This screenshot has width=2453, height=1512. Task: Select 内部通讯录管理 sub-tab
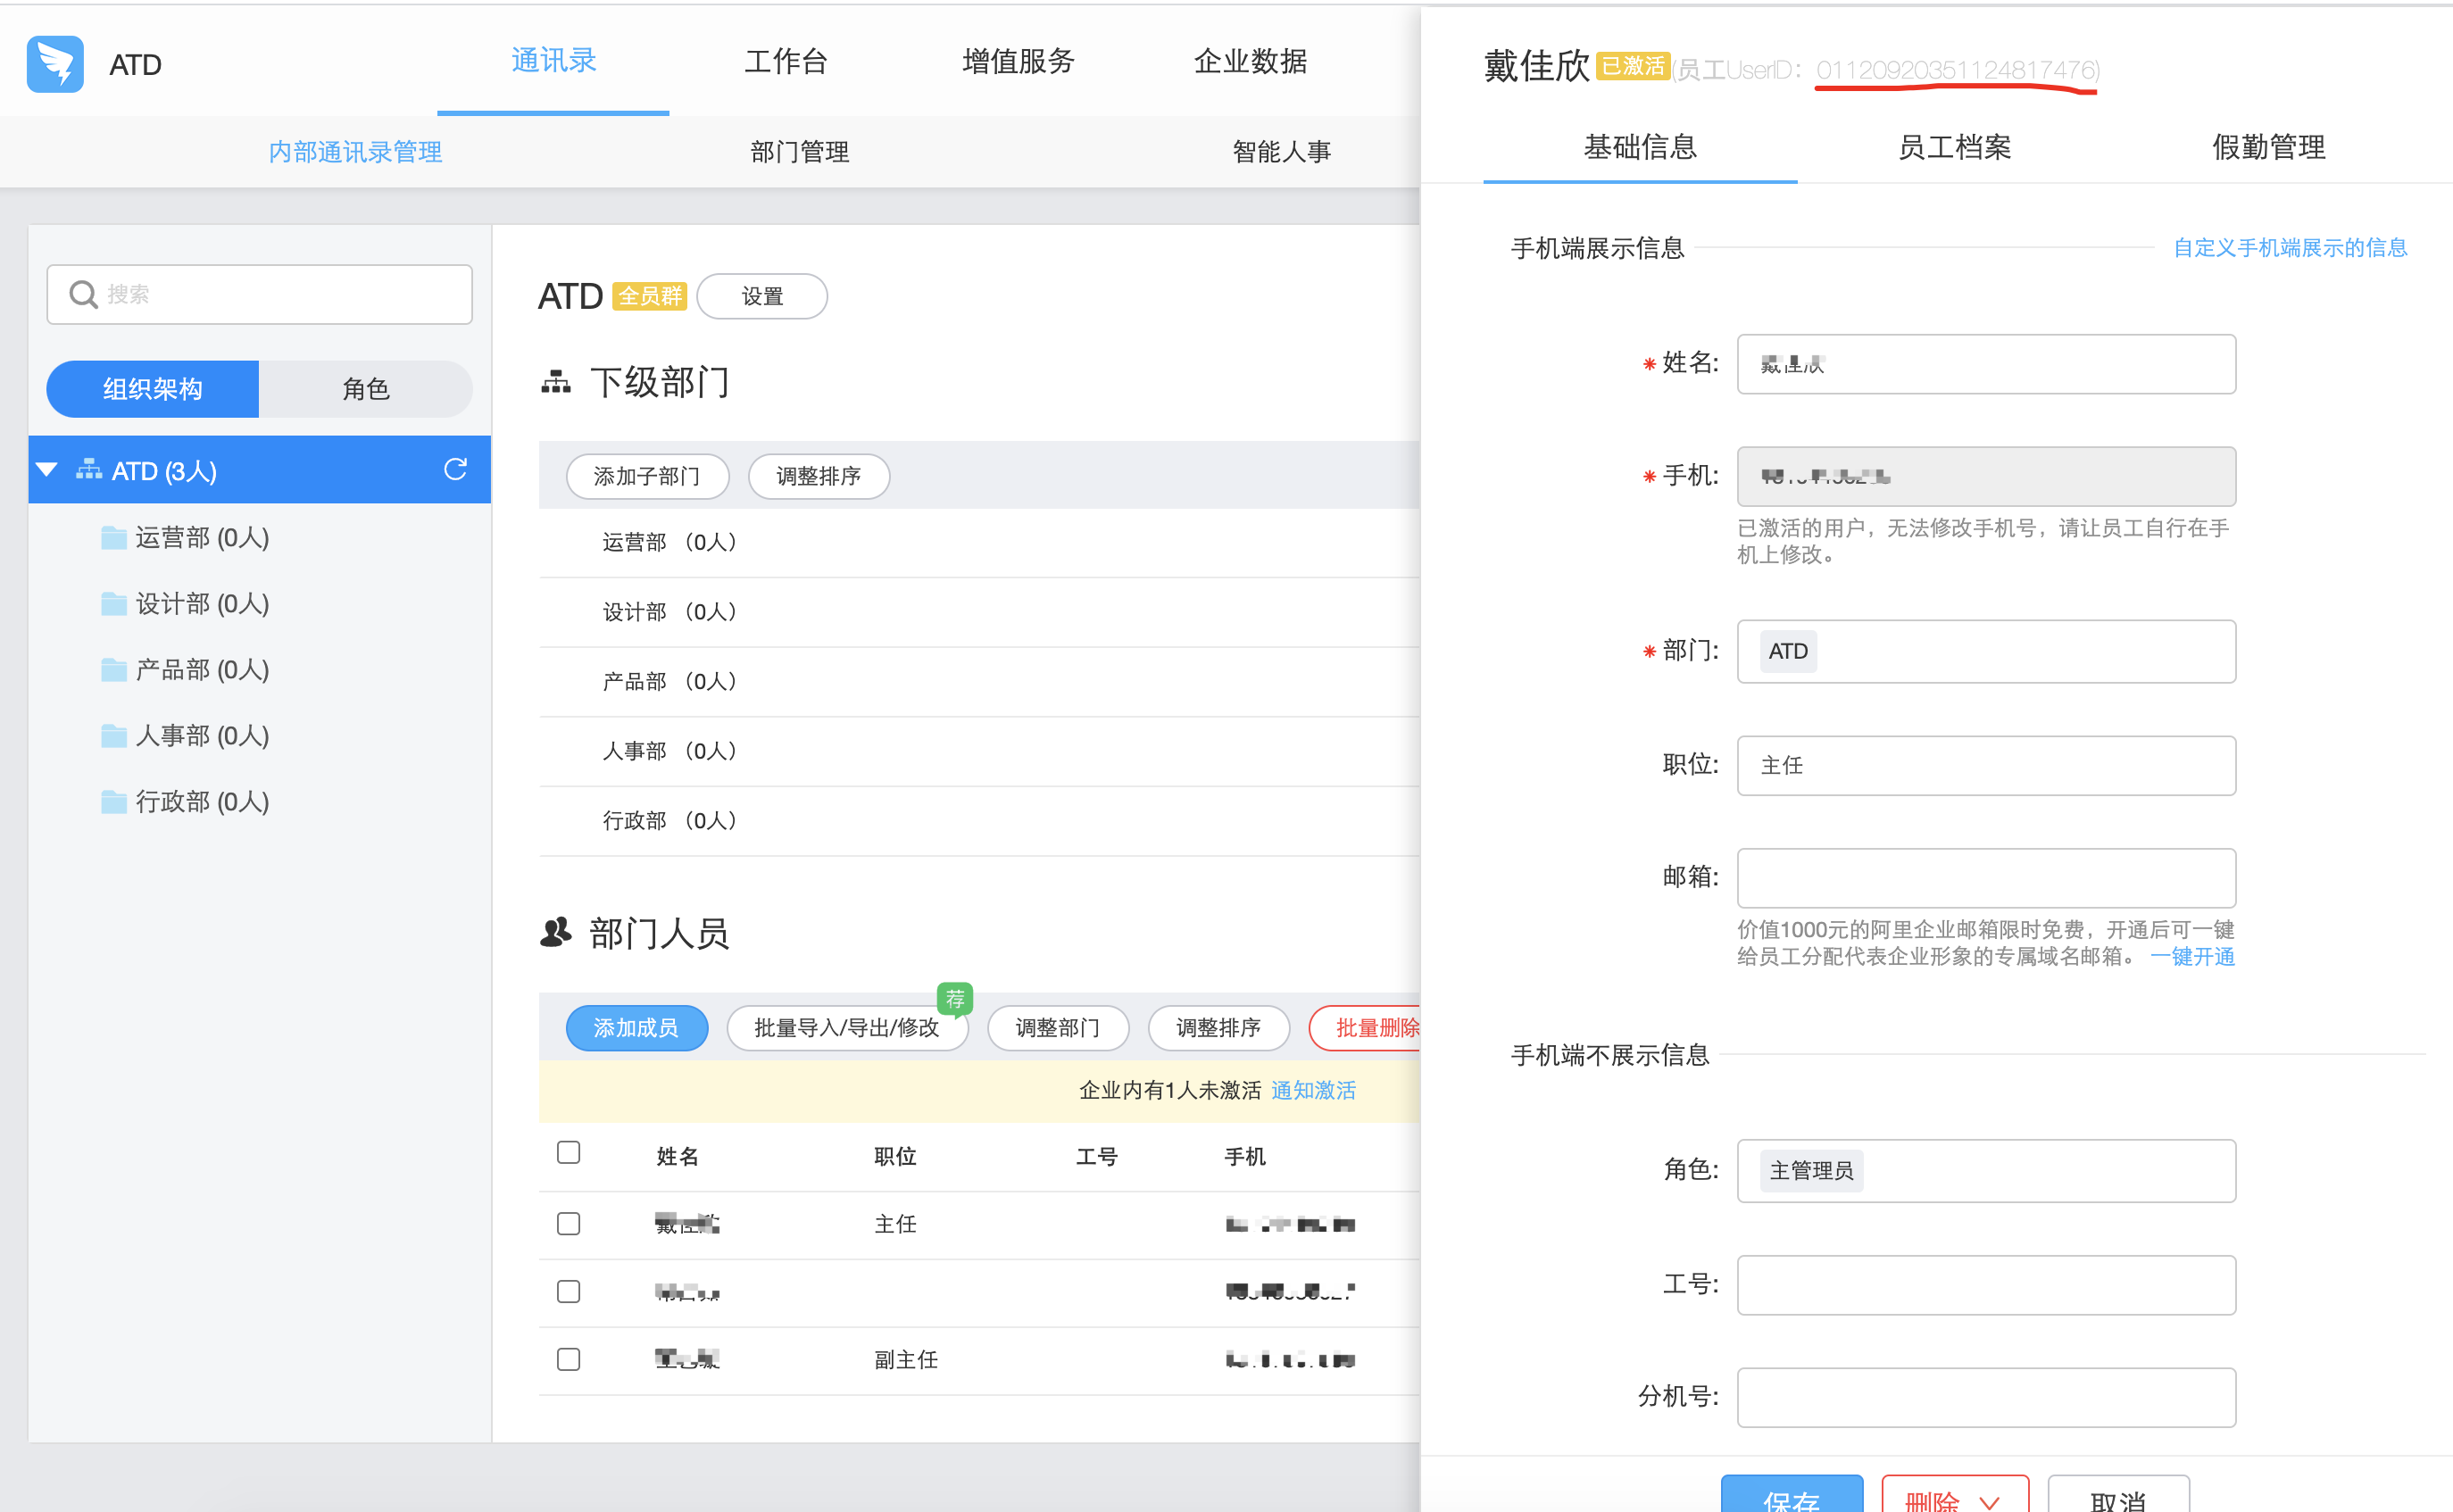click(x=355, y=152)
